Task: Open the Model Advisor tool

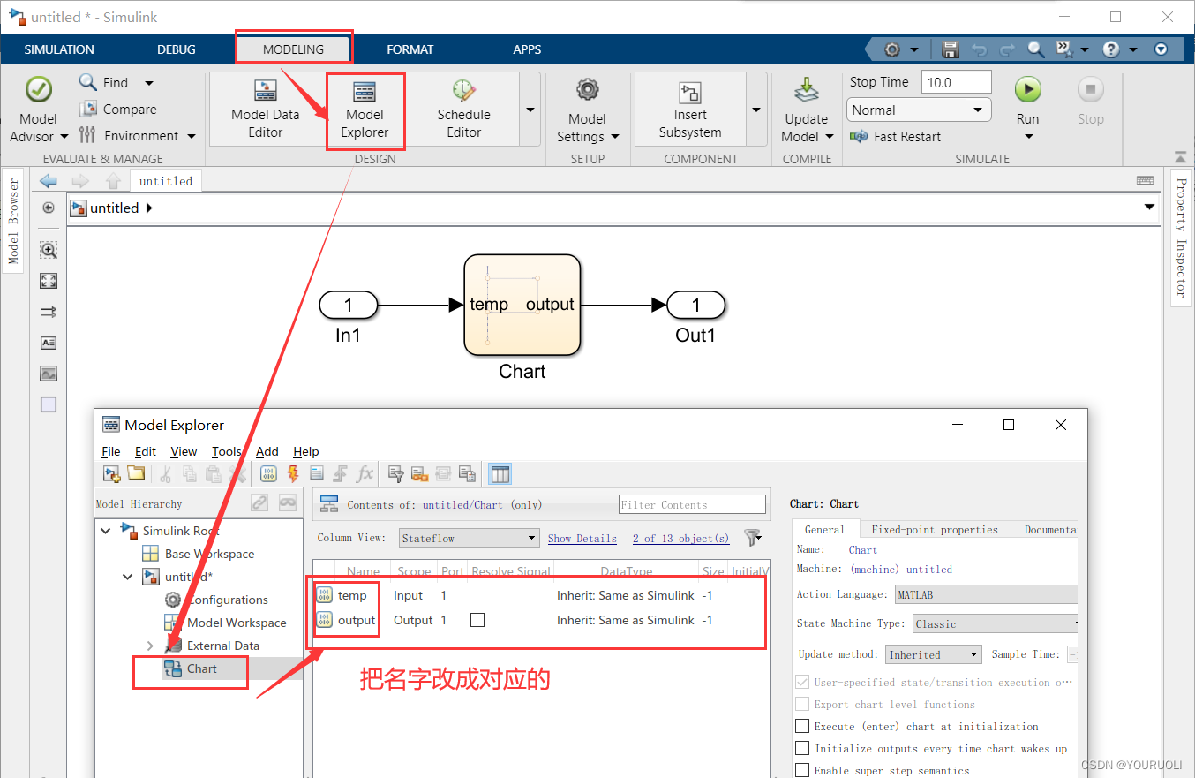Action: (x=38, y=110)
